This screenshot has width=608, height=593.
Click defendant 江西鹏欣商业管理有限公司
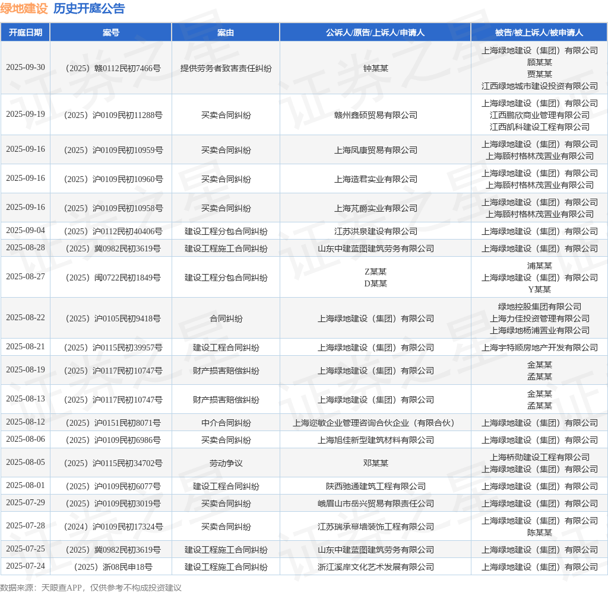pyautogui.click(x=539, y=115)
